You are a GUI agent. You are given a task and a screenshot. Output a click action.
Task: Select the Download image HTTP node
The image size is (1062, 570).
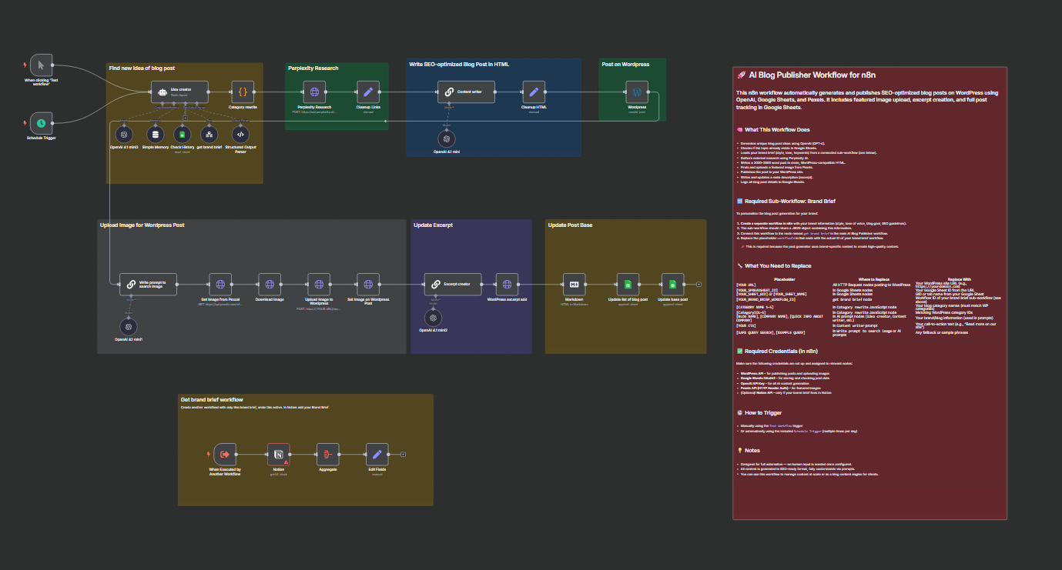[270, 285]
